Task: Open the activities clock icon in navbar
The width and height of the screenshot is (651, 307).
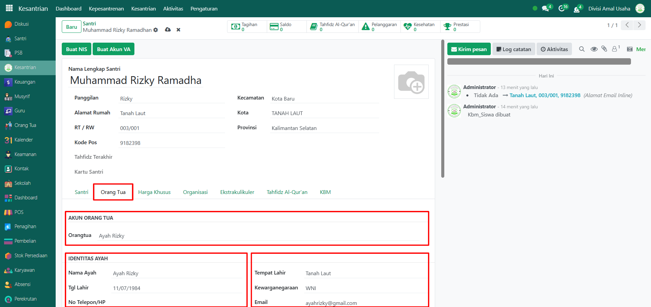Action: click(x=562, y=8)
